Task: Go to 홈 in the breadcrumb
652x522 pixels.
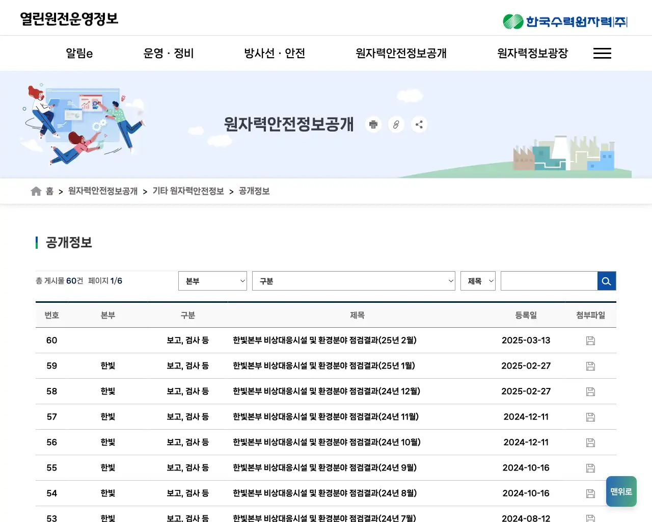Action: (x=49, y=191)
